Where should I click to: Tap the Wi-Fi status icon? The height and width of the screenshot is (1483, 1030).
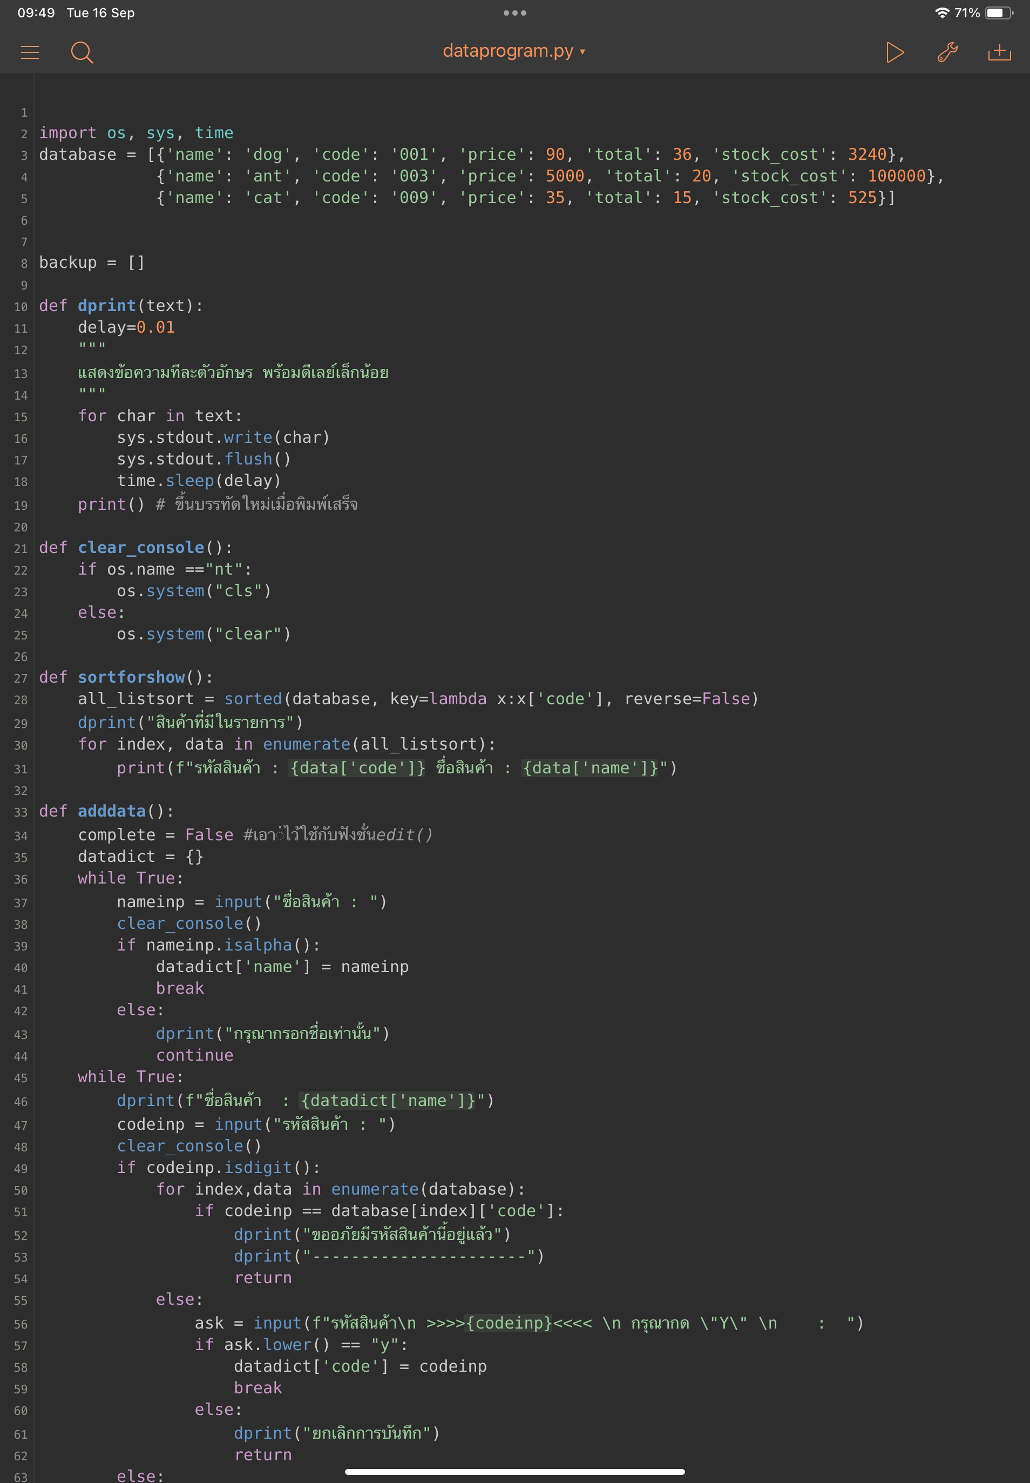click(x=941, y=13)
